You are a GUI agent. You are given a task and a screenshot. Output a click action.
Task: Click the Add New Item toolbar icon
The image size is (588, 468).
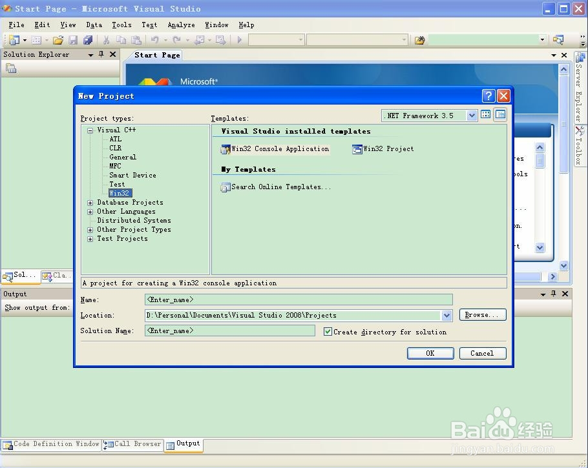(x=36, y=40)
